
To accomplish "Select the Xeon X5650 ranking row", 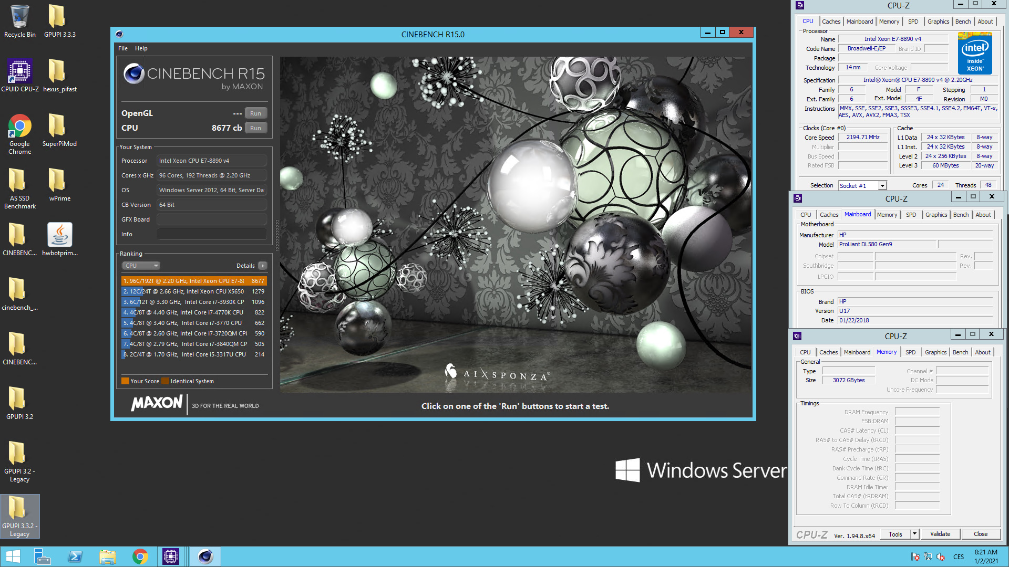I will 194,291.
